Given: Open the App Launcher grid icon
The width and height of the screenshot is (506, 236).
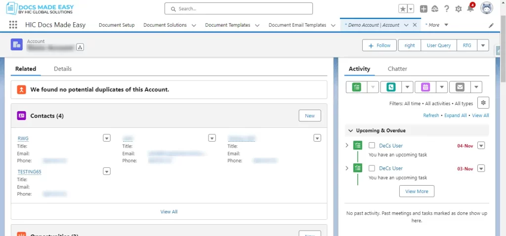Looking at the screenshot, I should tap(13, 25).
